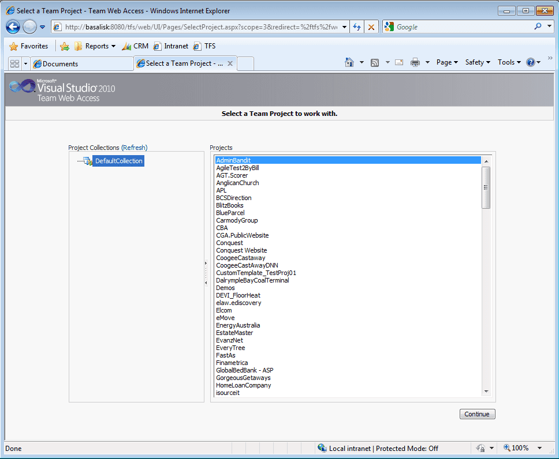Select the BlitzBooks project in list
The height and width of the screenshot is (459, 559).
[230, 205]
